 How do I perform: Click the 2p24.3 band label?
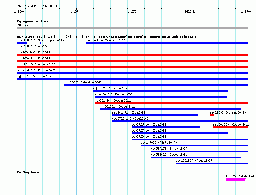point(22,25)
